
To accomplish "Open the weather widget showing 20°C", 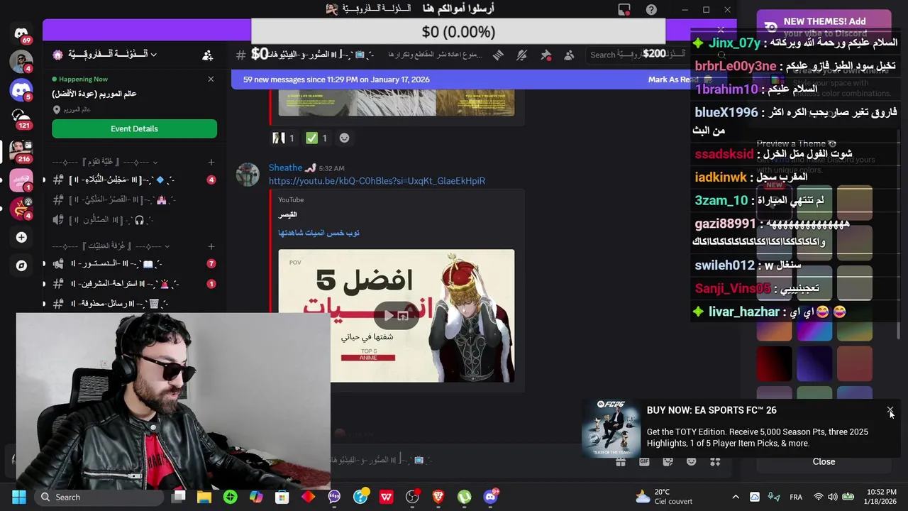I will point(663,497).
